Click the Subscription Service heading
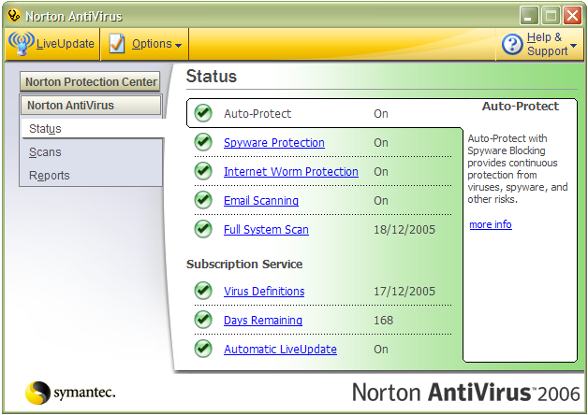Image resolution: width=588 pixels, height=415 pixels. point(244,265)
